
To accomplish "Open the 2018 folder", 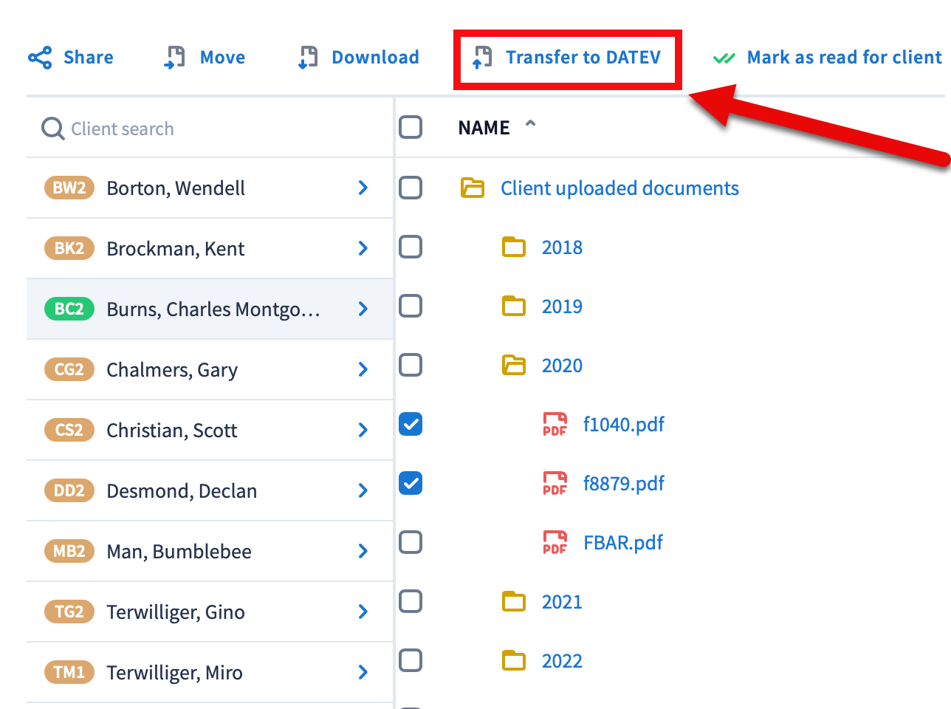I will click(x=561, y=247).
